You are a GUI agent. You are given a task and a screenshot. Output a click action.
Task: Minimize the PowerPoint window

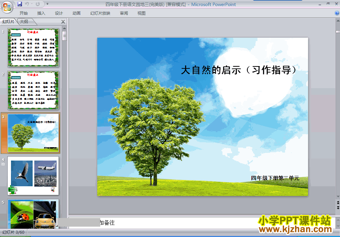pos(320,4)
